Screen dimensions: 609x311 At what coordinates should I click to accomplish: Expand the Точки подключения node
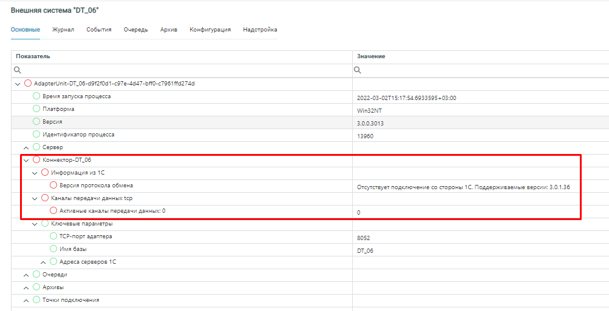pos(26,300)
